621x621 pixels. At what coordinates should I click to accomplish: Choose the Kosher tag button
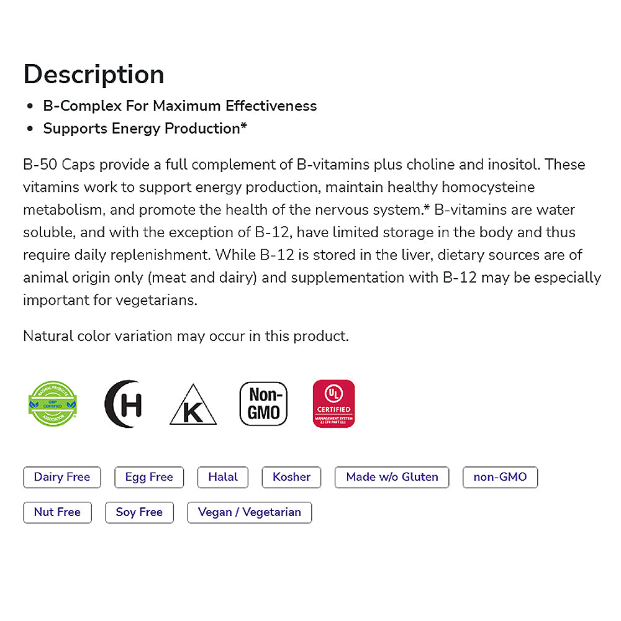pyautogui.click(x=291, y=477)
